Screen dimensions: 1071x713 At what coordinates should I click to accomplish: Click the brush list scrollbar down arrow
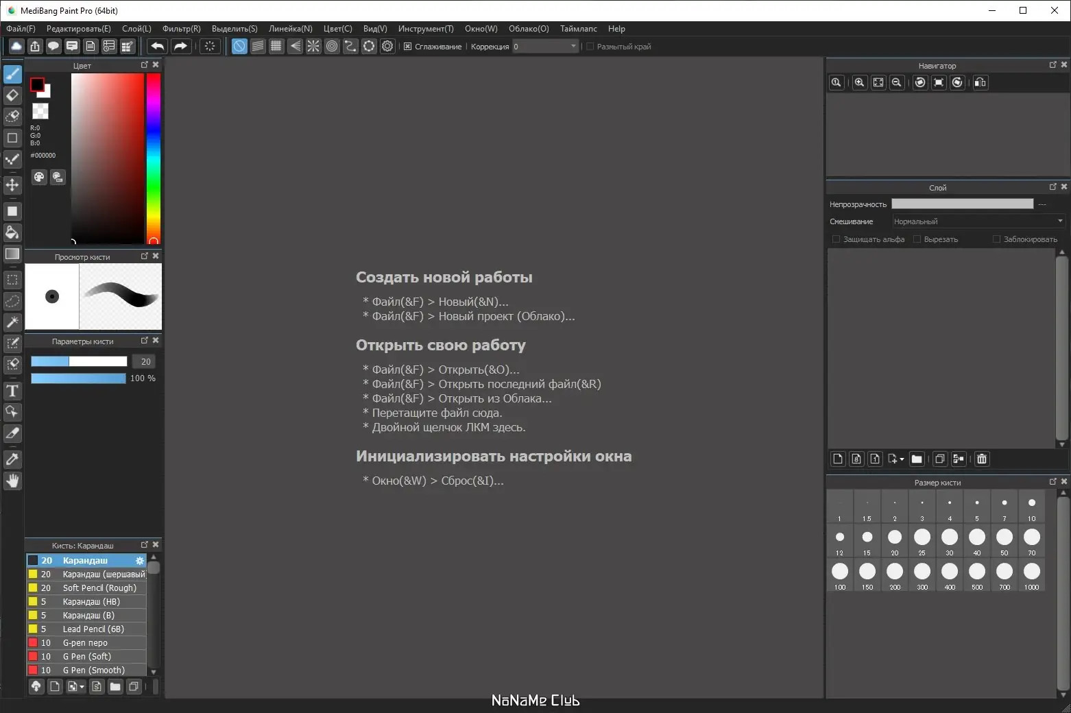coord(154,672)
